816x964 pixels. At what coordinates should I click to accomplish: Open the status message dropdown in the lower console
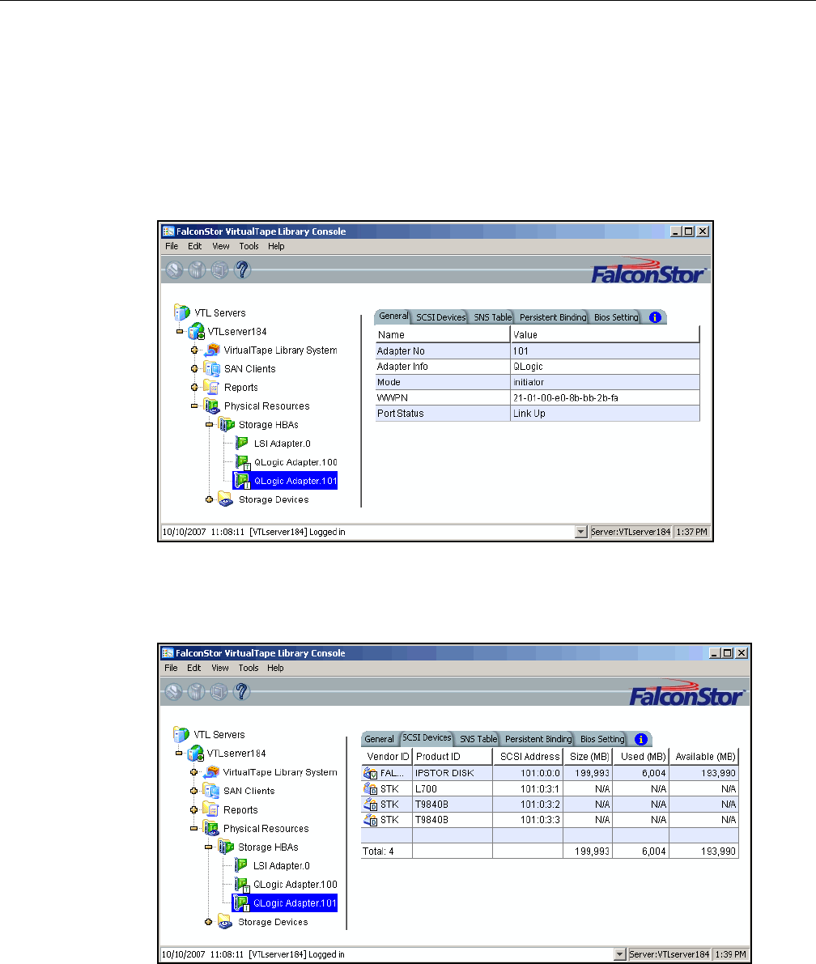click(x=620, y=954)
